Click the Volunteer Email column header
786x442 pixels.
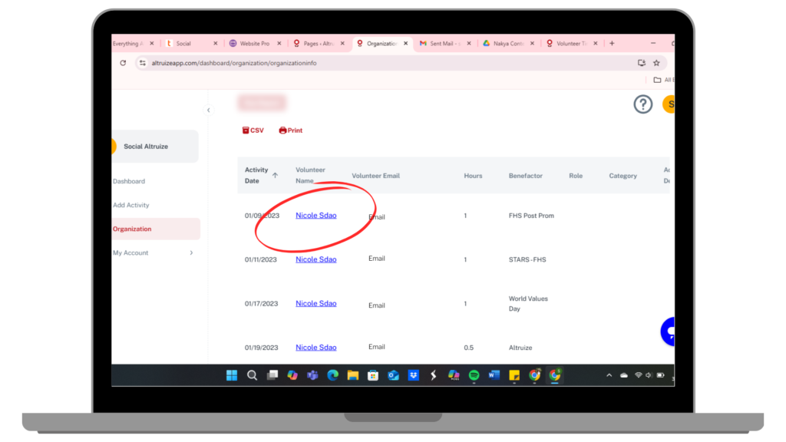[375, 176]
